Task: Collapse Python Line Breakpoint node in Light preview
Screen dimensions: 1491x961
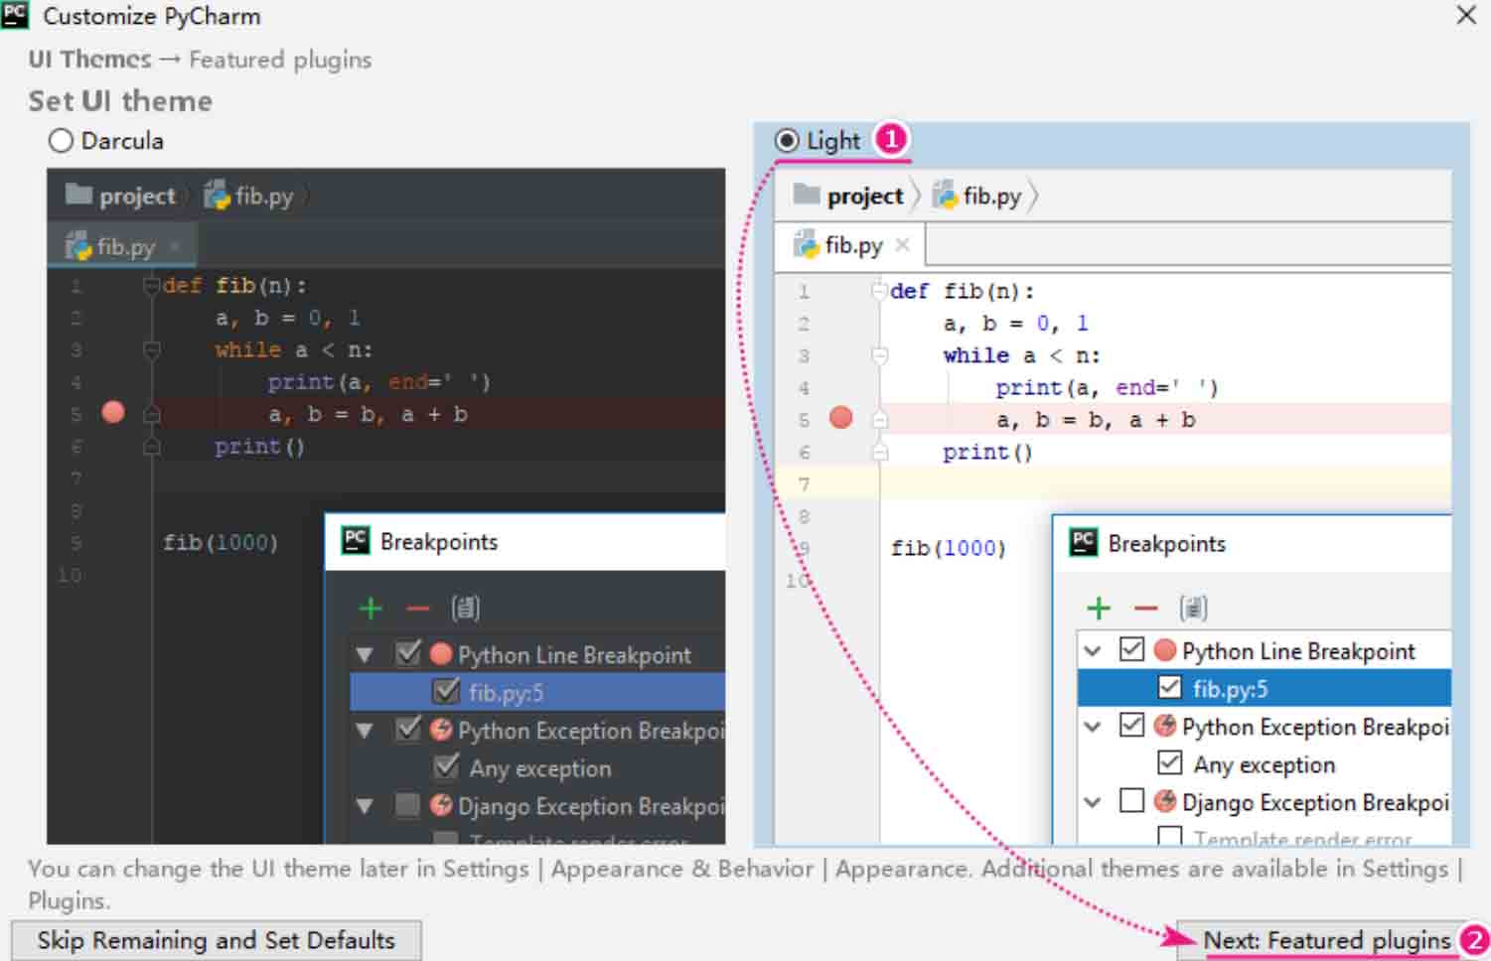Action: click(1093, 651)
